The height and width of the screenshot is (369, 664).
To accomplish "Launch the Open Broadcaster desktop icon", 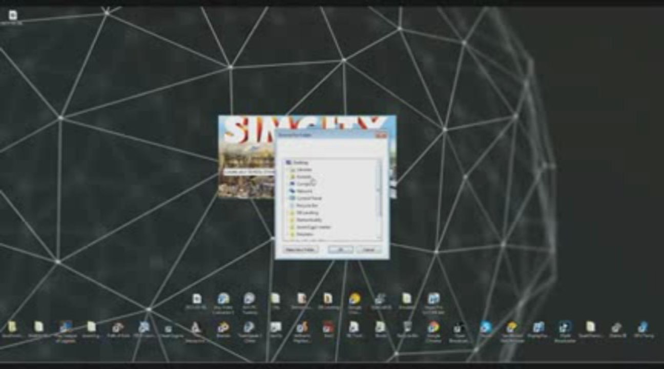I will point(459,331).
